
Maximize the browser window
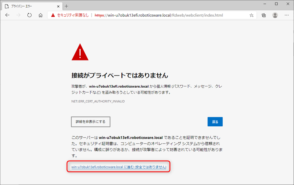[x=276, y=4]
